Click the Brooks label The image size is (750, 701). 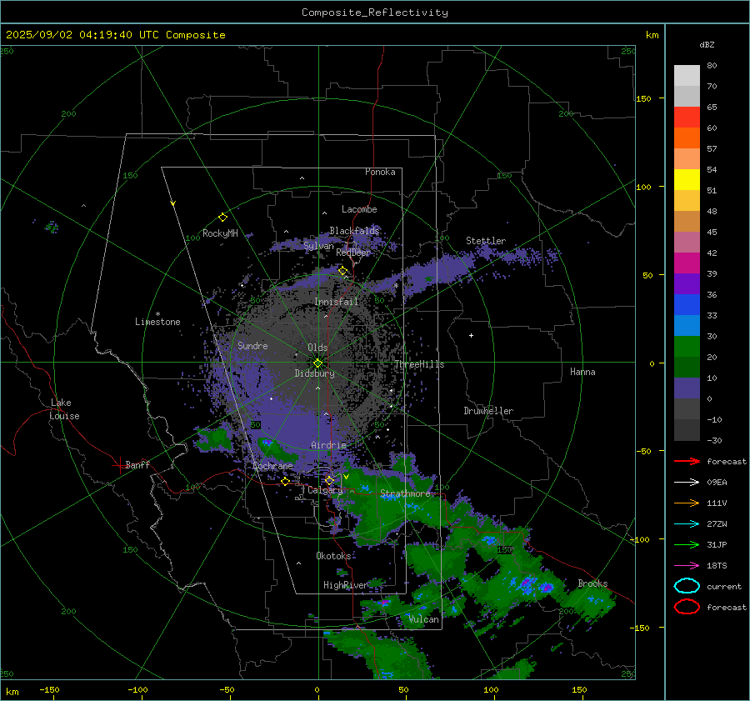click(x=592, y=583)
